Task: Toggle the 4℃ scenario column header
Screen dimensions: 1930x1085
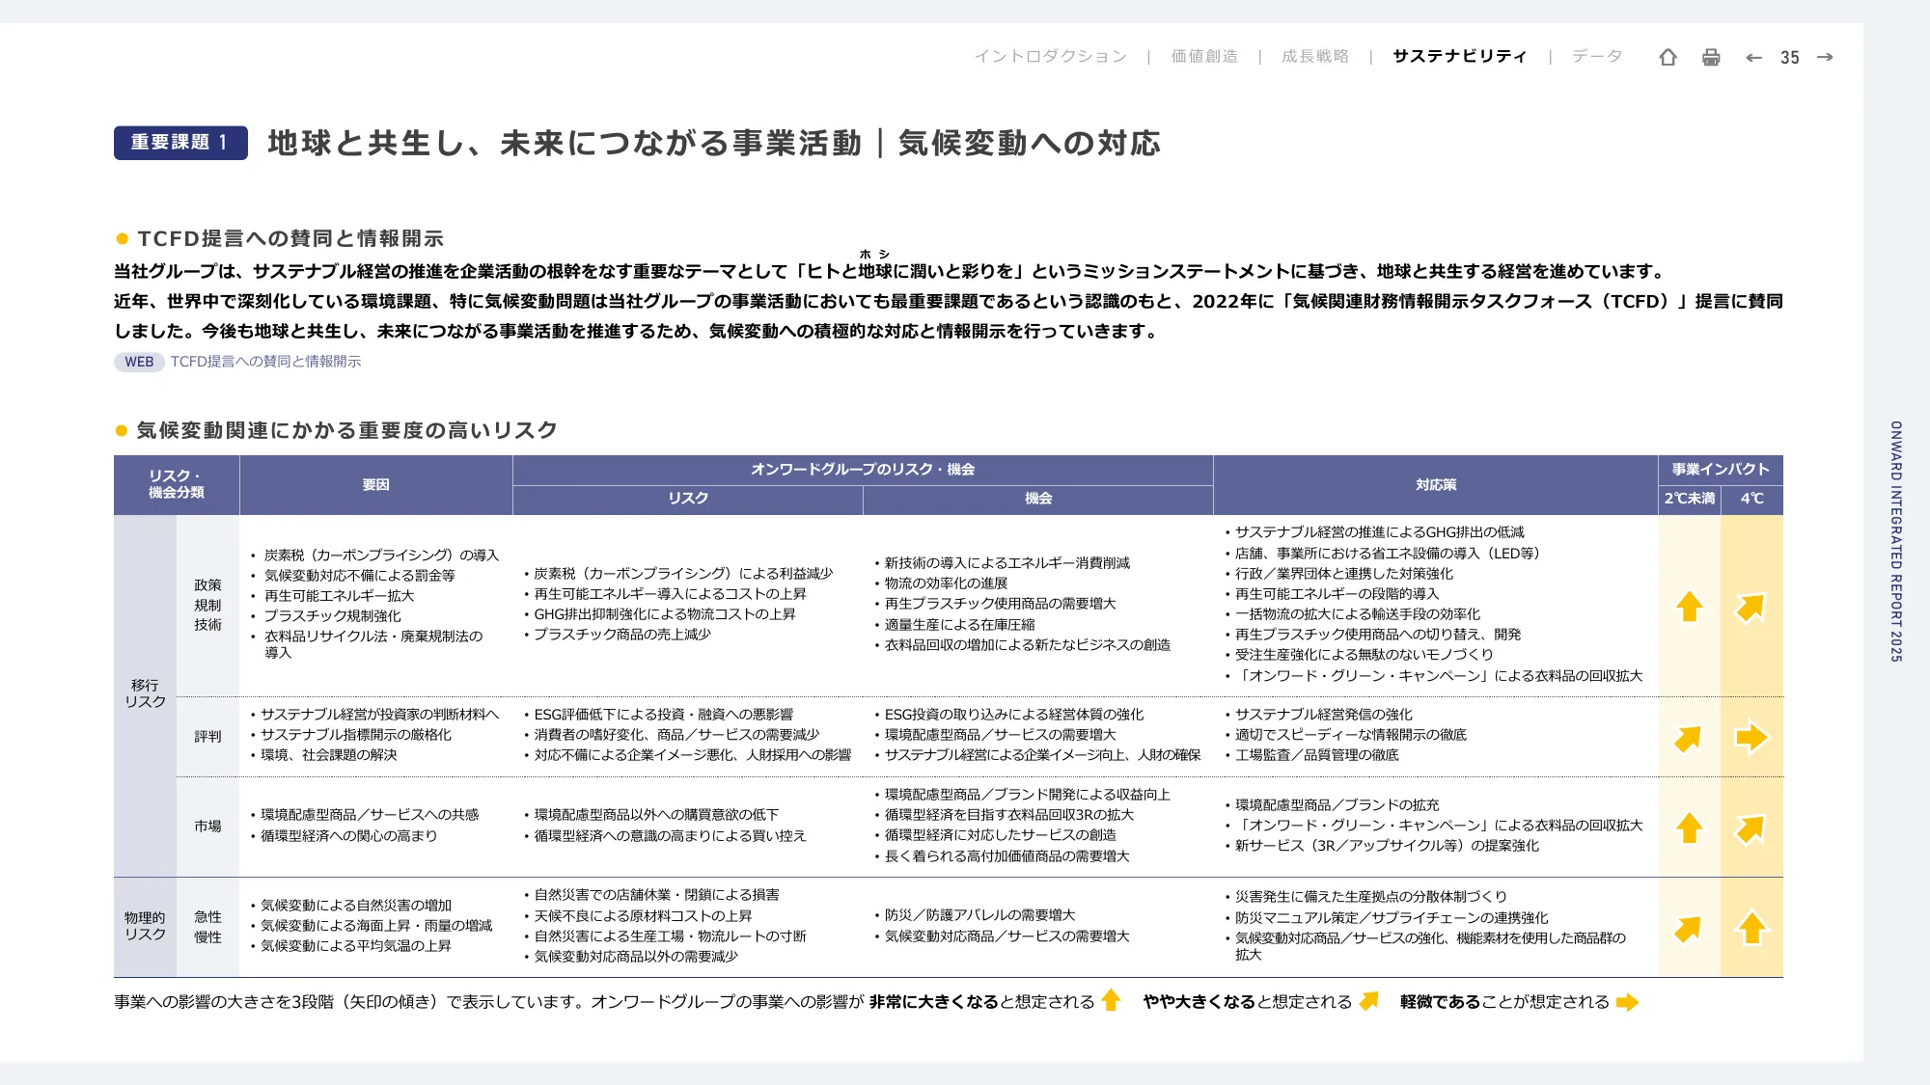Action: pos(1753,499)
